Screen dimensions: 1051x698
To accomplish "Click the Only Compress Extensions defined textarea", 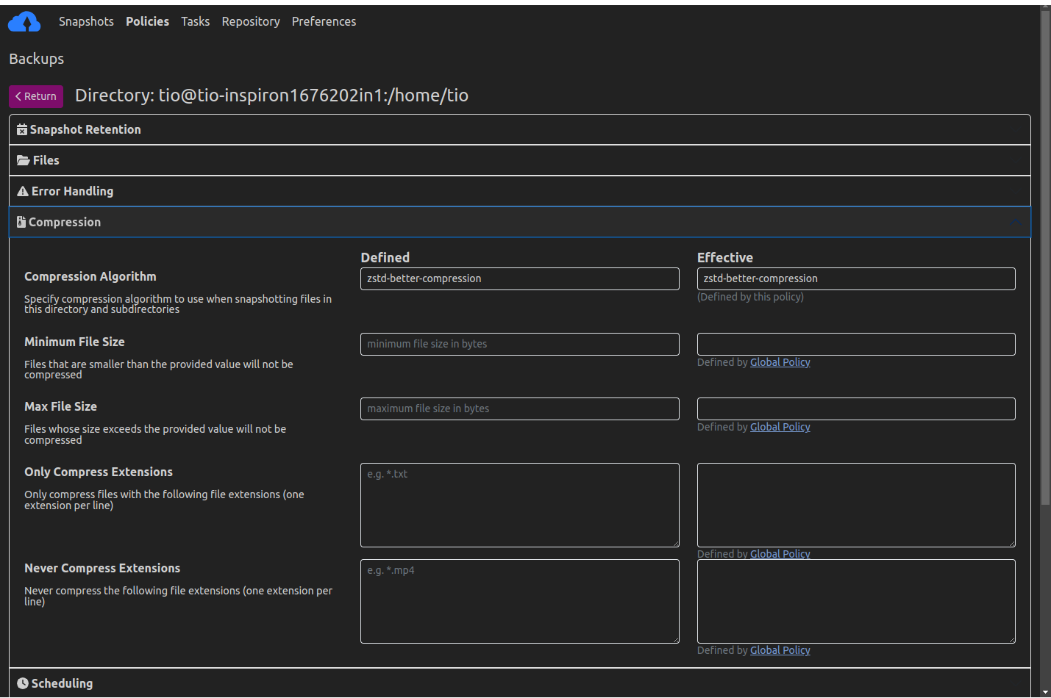I will (x=520, y=505).
